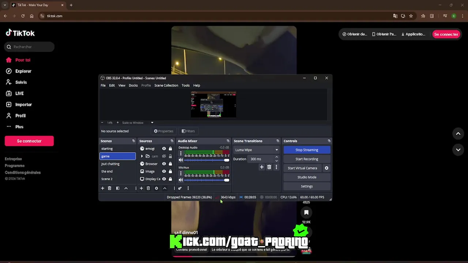Add a new source with the plus icon
The image size is (468, 263).
pos(141,188)
